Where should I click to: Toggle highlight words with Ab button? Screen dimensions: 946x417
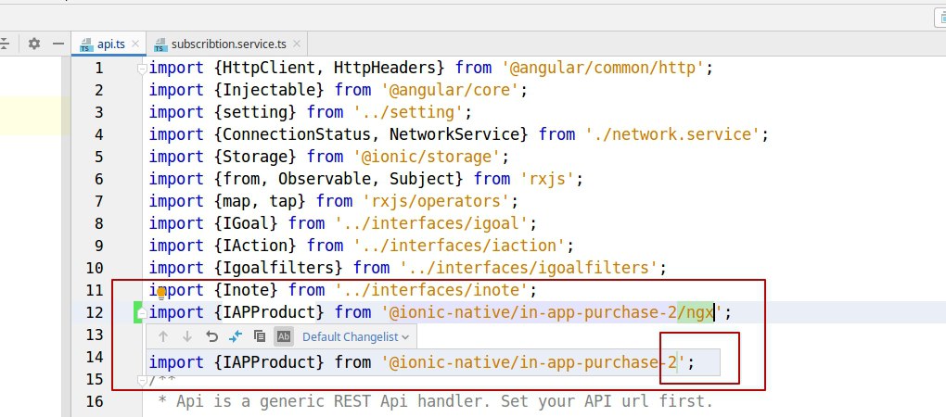(284, 336)
